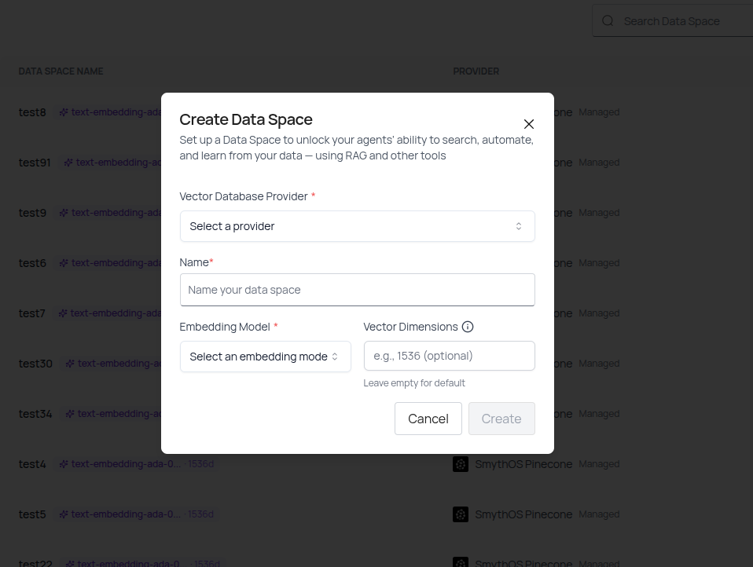Click the Name your data space field
This screenshot has height=567, width=753.
click(358, 290)
